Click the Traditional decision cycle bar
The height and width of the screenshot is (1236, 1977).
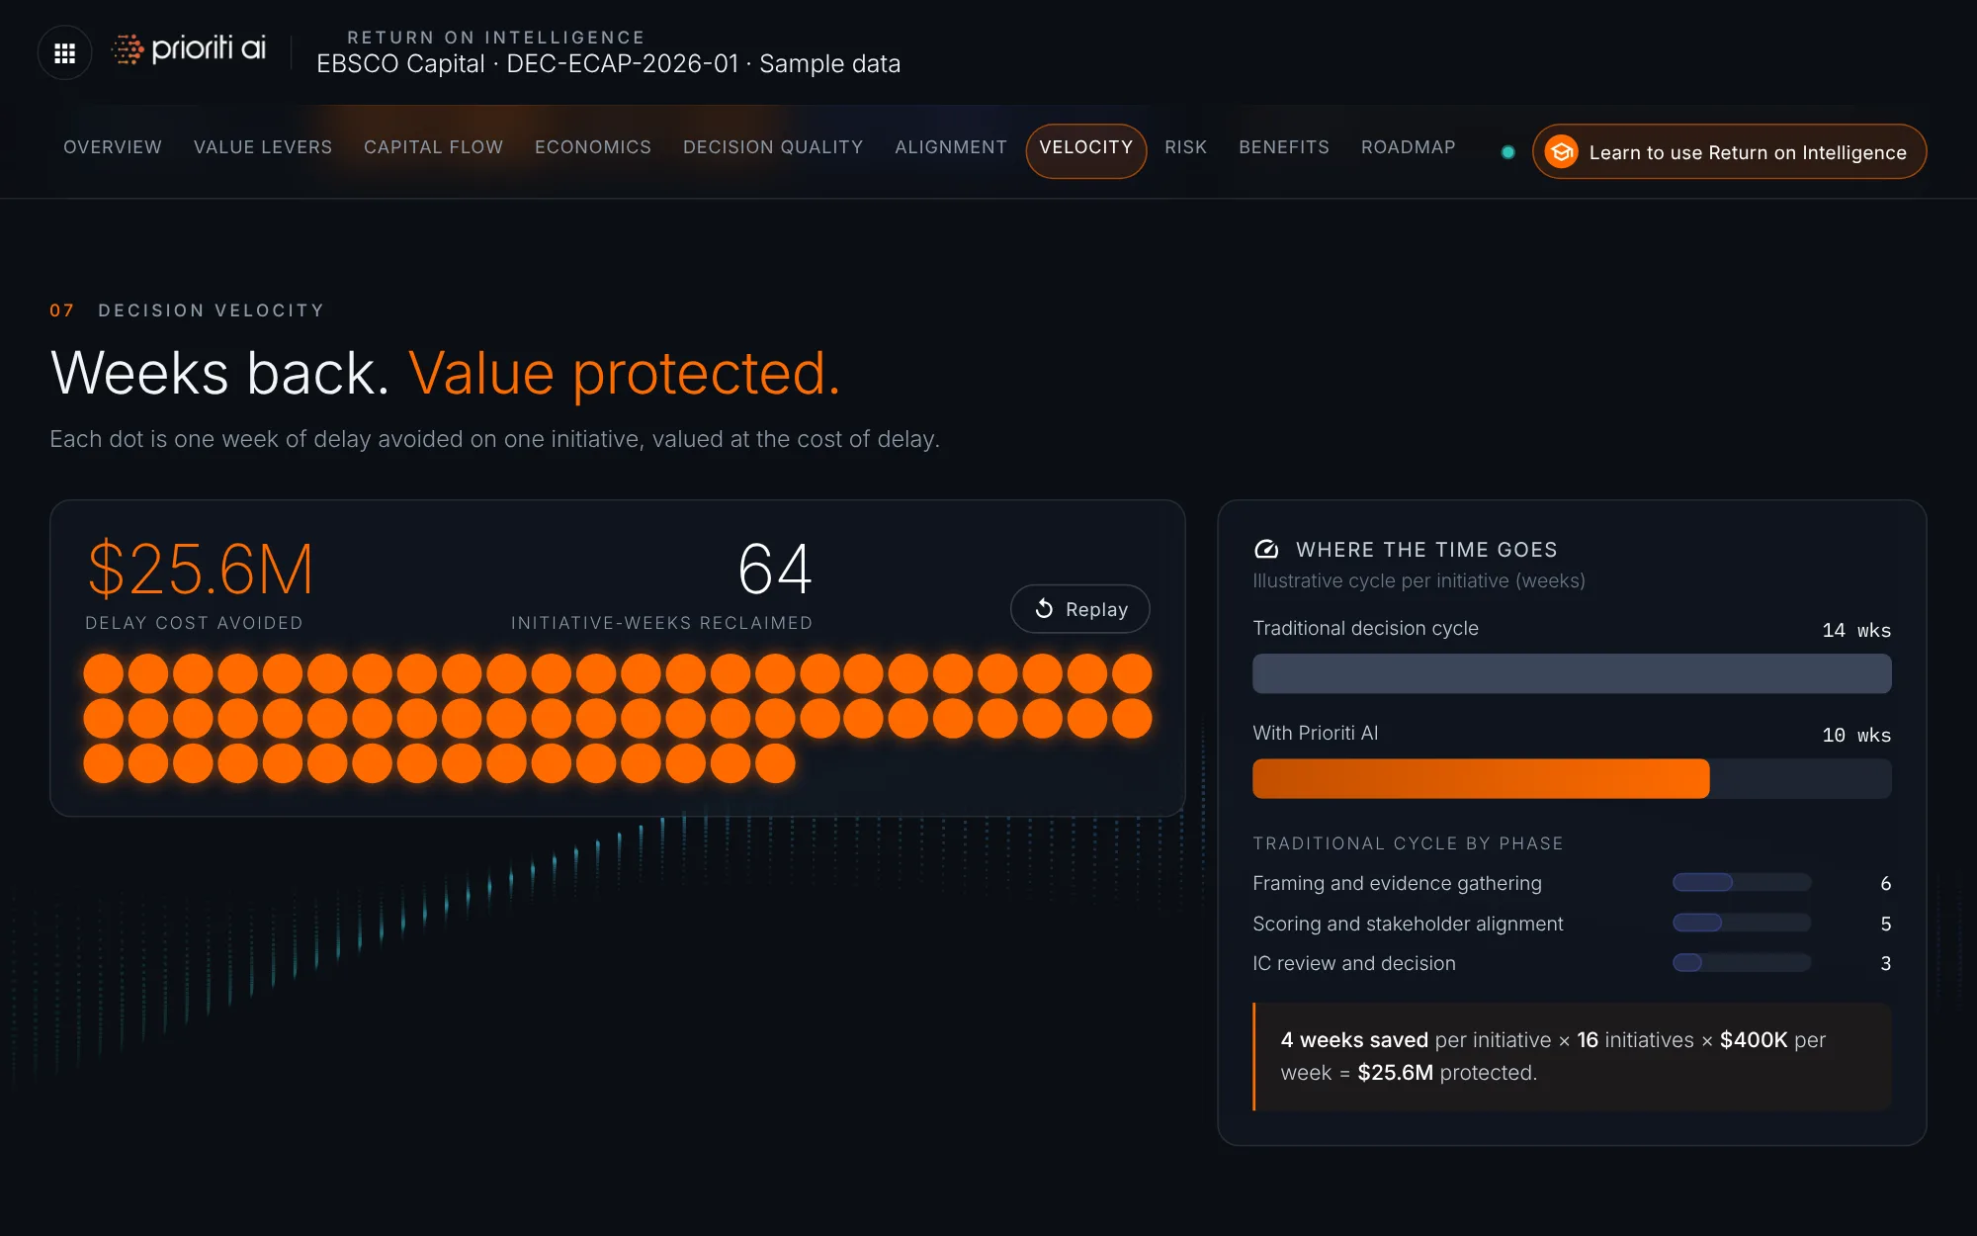pos(1572,673)
